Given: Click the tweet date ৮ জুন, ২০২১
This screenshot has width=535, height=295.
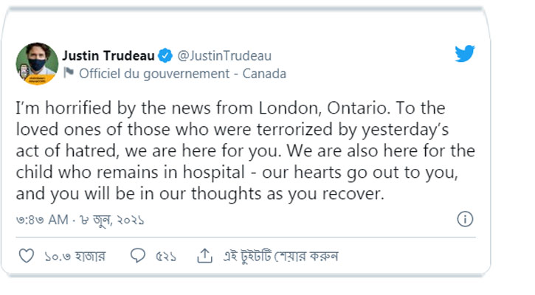Looking at the screenshot, I should 112,221.
